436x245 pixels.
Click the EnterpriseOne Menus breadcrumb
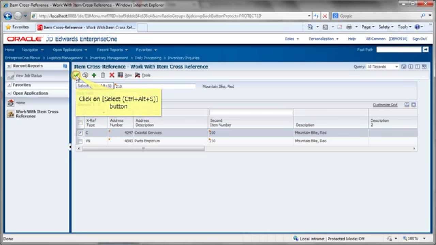coord(22,58)
